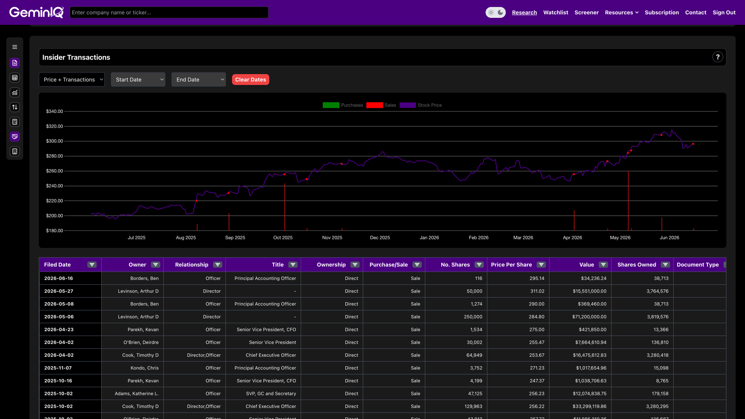
Task: Open the document report sidebar icon
Action: [x=15, y=63]
